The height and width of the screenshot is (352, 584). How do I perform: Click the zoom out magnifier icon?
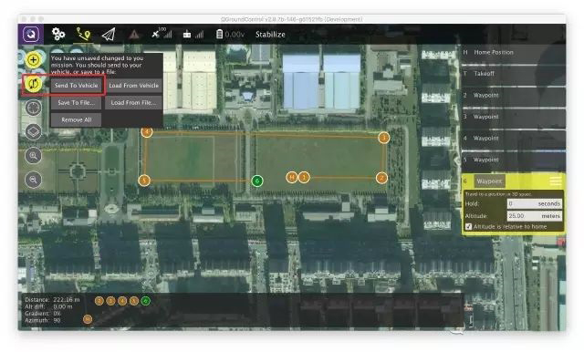click(33, 180)
